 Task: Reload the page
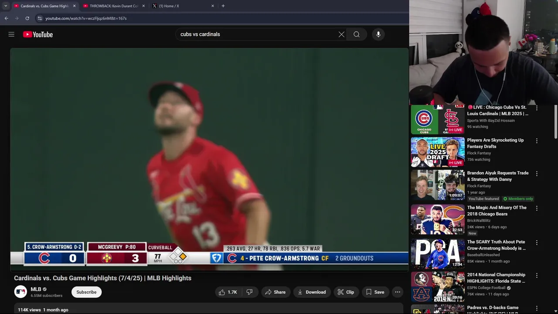click(x=27, y=18)
